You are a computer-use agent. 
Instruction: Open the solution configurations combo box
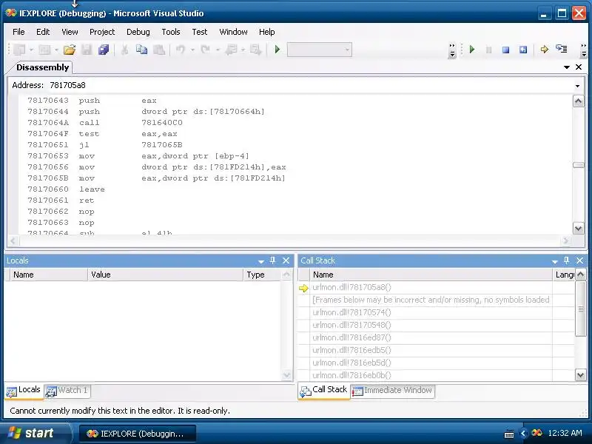pyautogui.click(x=320, y=50)
